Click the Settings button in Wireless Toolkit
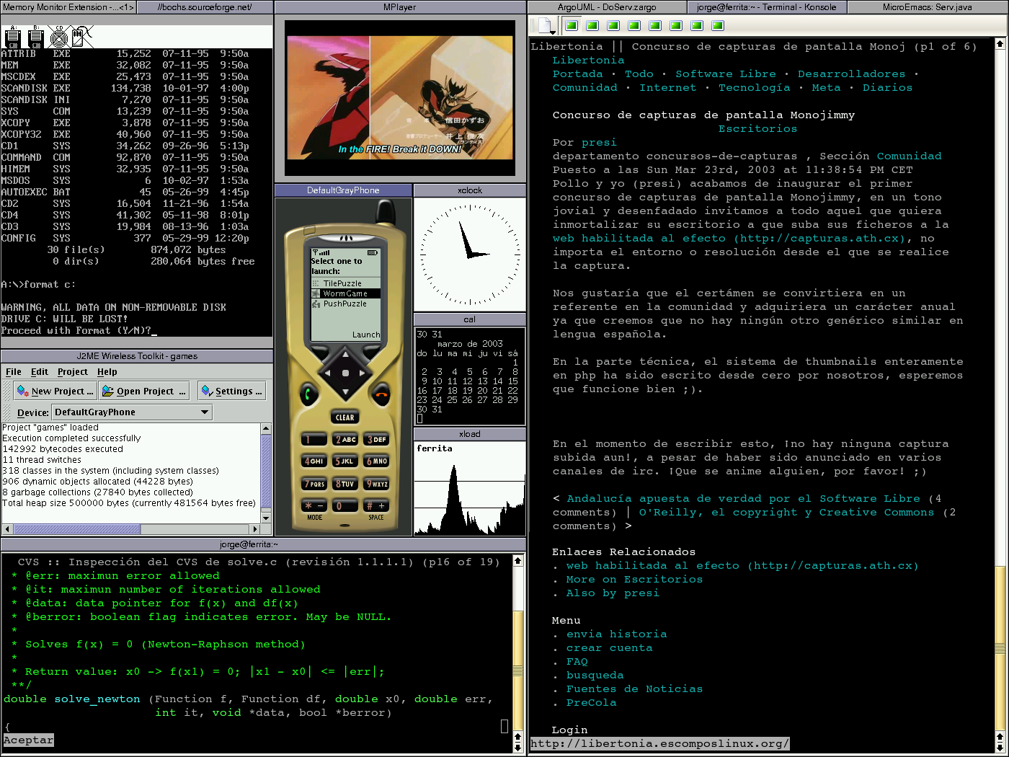This screenshot has height=757, width=1009. point(232,391)
